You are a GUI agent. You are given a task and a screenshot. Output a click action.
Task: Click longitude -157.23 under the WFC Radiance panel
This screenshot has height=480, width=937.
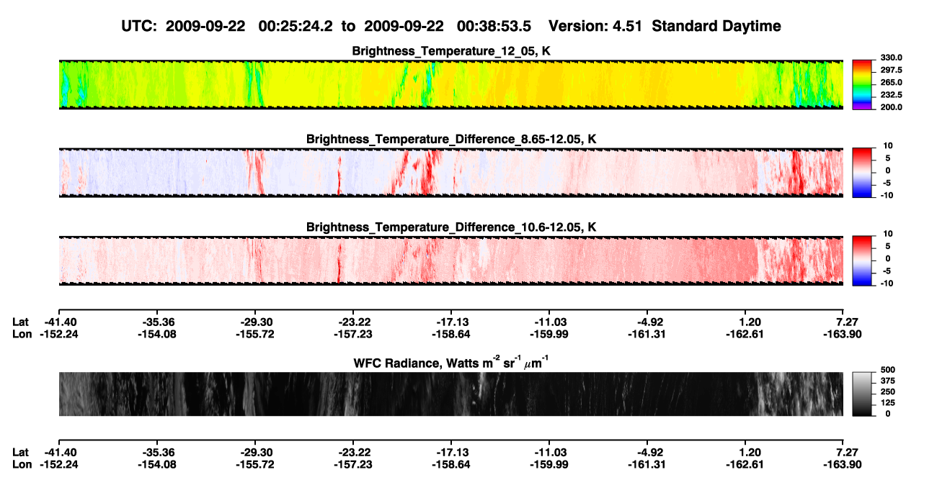click(353, 464)
